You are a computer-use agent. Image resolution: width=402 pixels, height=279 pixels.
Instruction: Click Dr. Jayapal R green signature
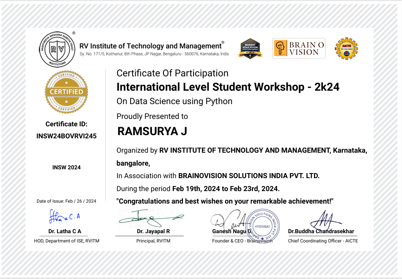tap(151, 218)
